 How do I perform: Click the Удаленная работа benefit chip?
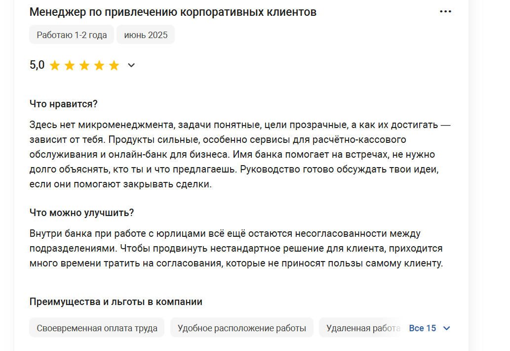pos(361,328)
